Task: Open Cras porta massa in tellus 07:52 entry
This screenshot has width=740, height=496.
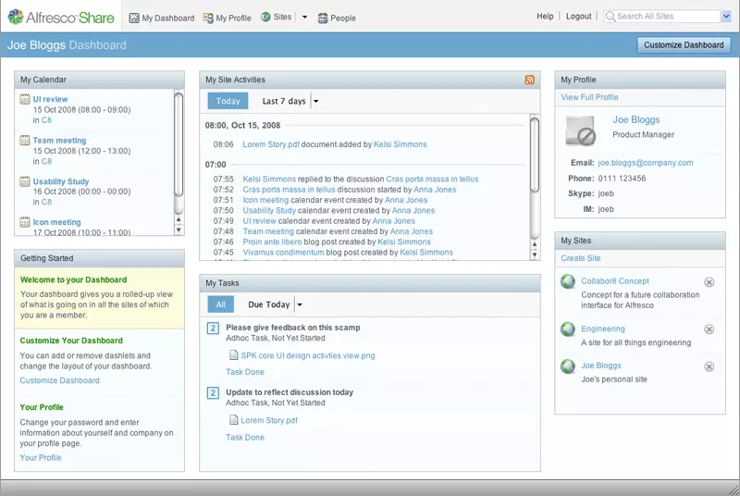Action: click(x=289, y=190)
